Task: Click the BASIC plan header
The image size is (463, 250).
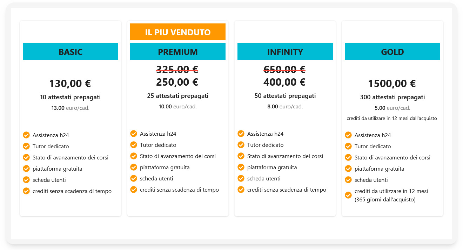Action: [x=71, y=51]
